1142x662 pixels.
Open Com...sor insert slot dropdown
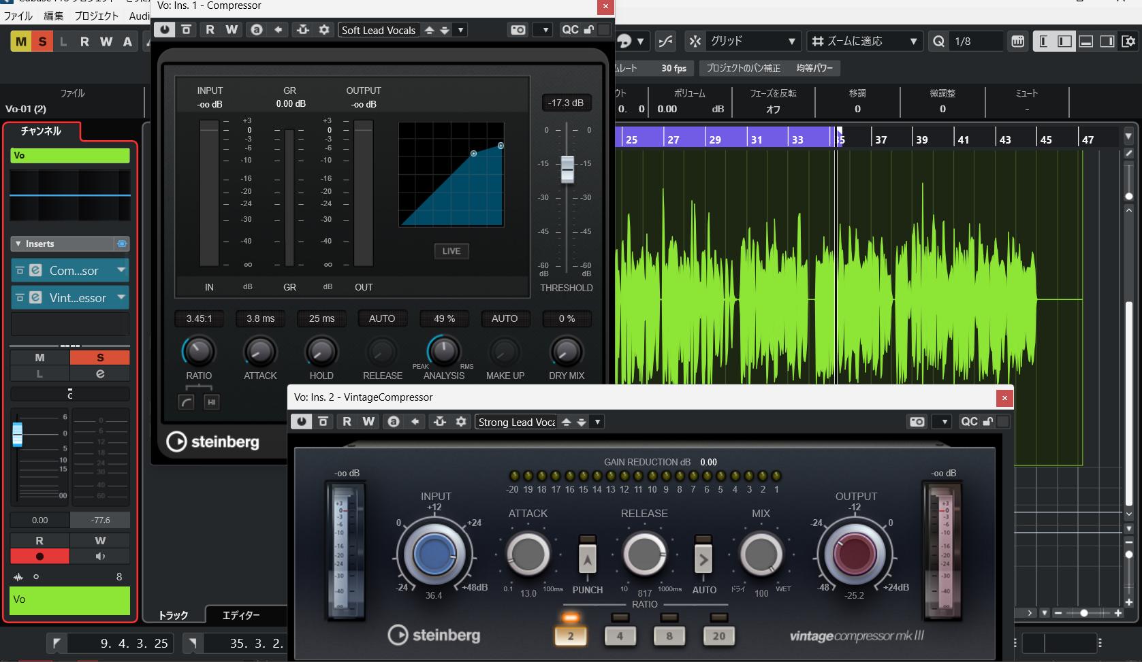(x=121, y=270)
